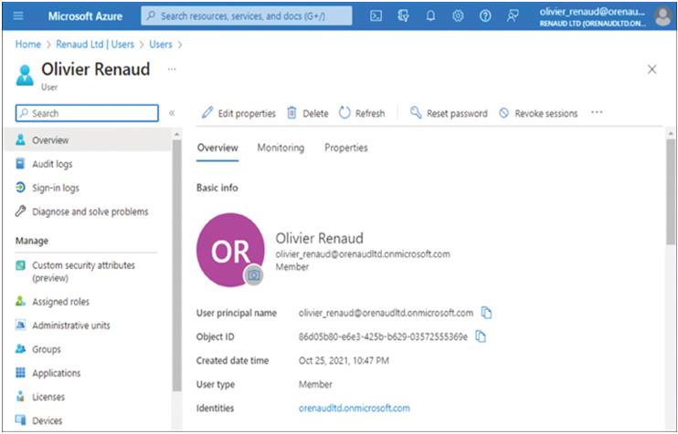
Task: Open Directories and subscriptions filter icon
Action: (x=403, y=16)
